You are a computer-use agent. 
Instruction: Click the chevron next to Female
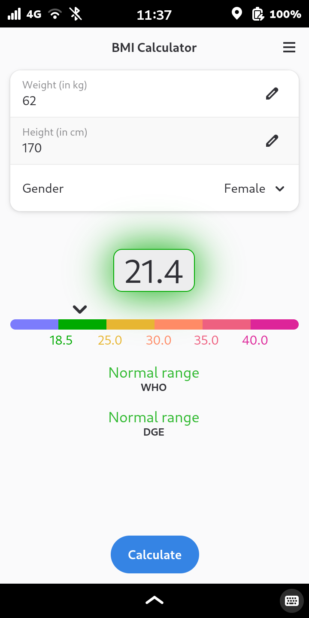click(x=280, y=188)
